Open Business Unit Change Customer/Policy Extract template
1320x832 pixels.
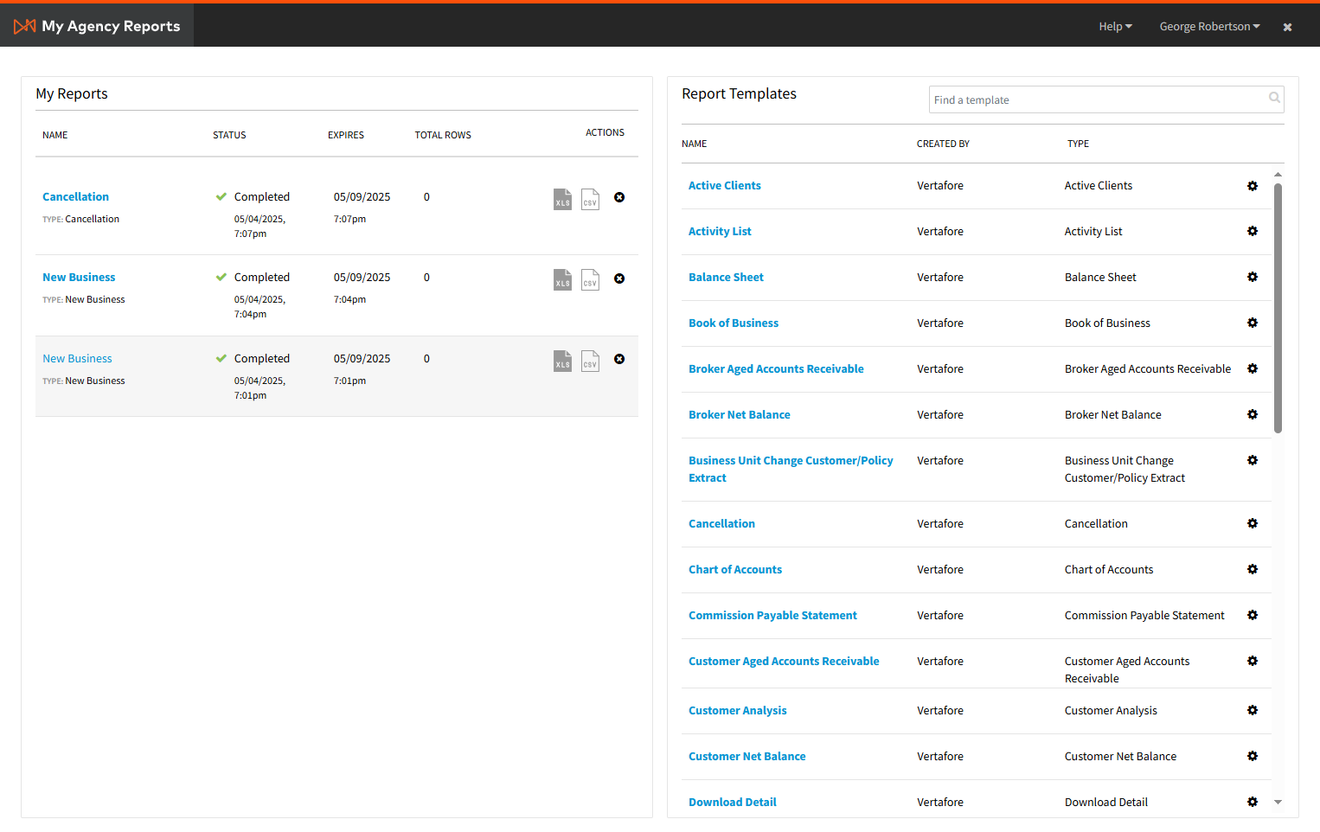click(791, 470)
